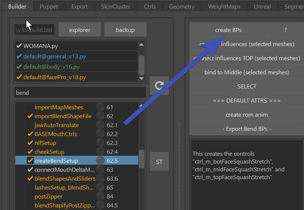Click the round status dot beside jawAutoTranslate
The image size is (304, 210).
pos(100,125)
